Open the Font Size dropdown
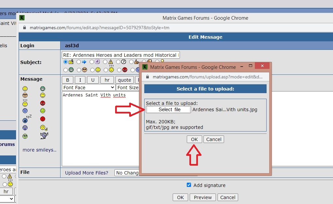The width and height of the screenshot is (333, 204). click(128, 88)
